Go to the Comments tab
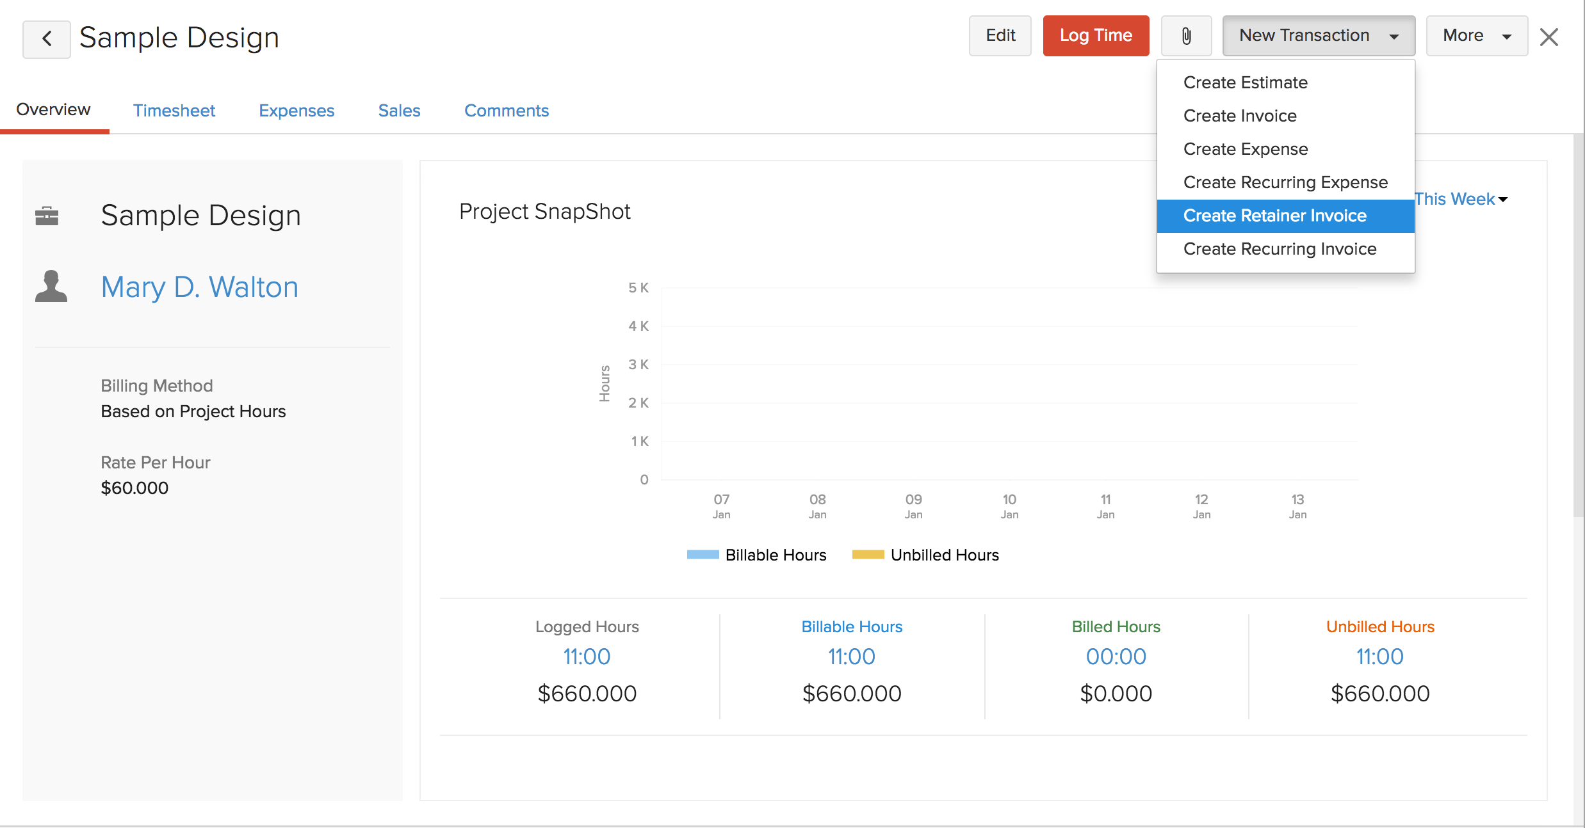The image size is (1585, 828). (506, 111)
